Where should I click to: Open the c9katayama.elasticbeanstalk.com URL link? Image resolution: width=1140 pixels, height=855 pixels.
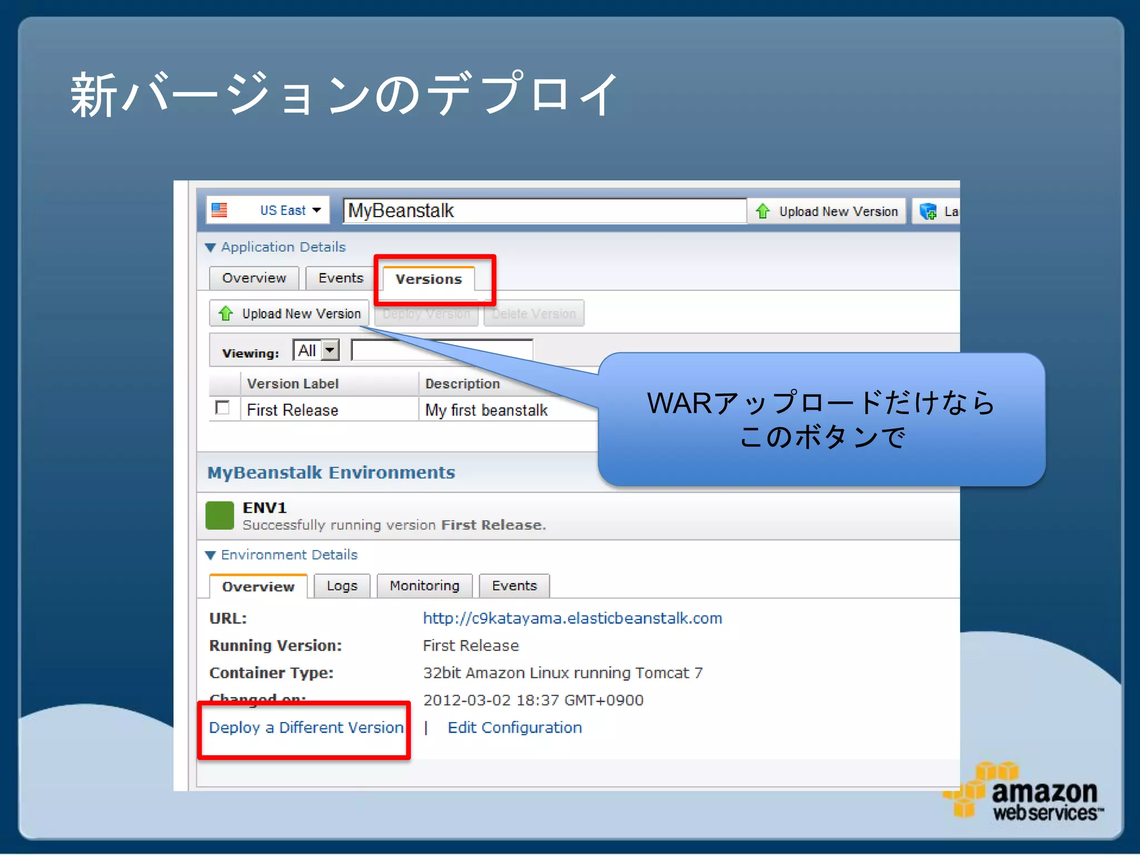[572, 618]
